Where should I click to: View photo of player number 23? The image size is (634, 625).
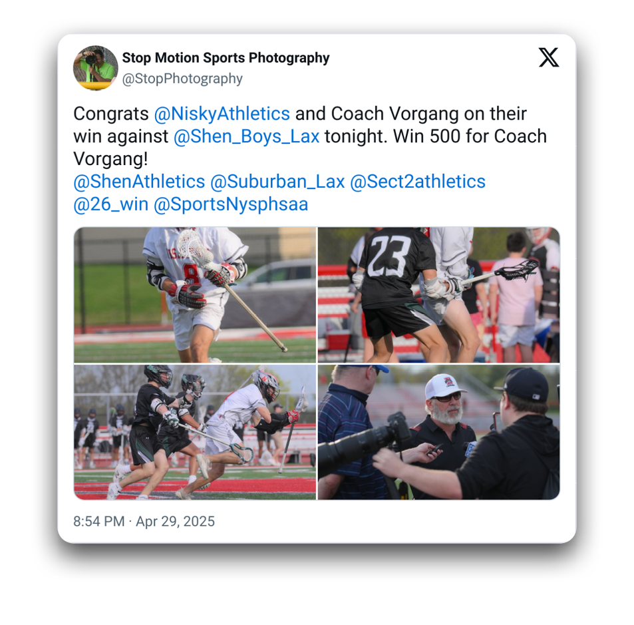pos(438,295)
